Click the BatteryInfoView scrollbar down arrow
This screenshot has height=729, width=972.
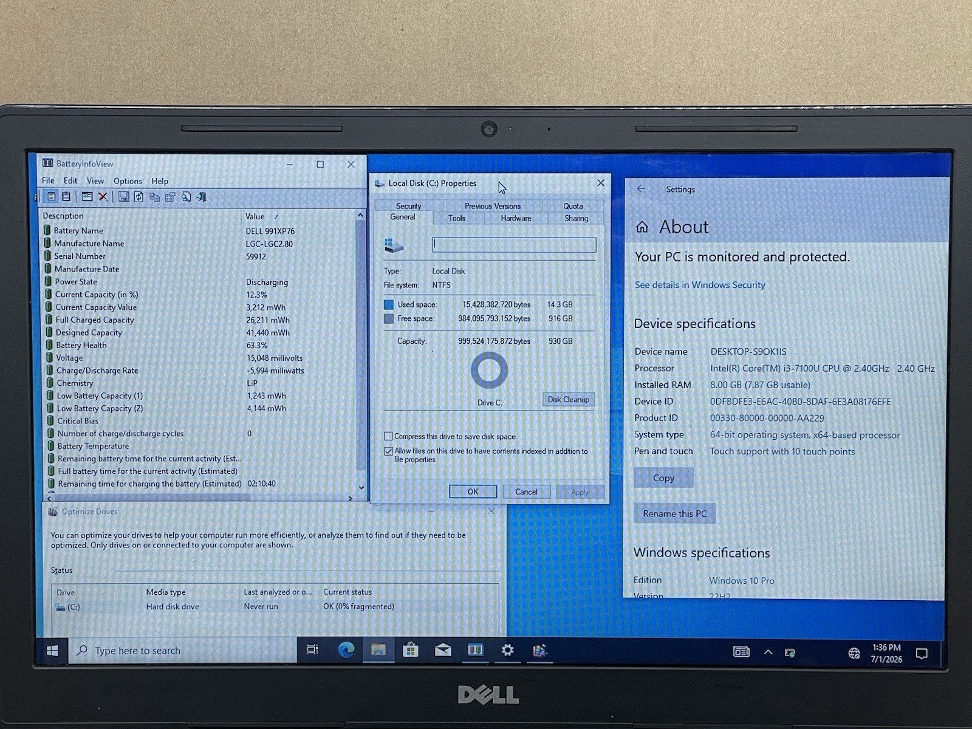(361, 487)
